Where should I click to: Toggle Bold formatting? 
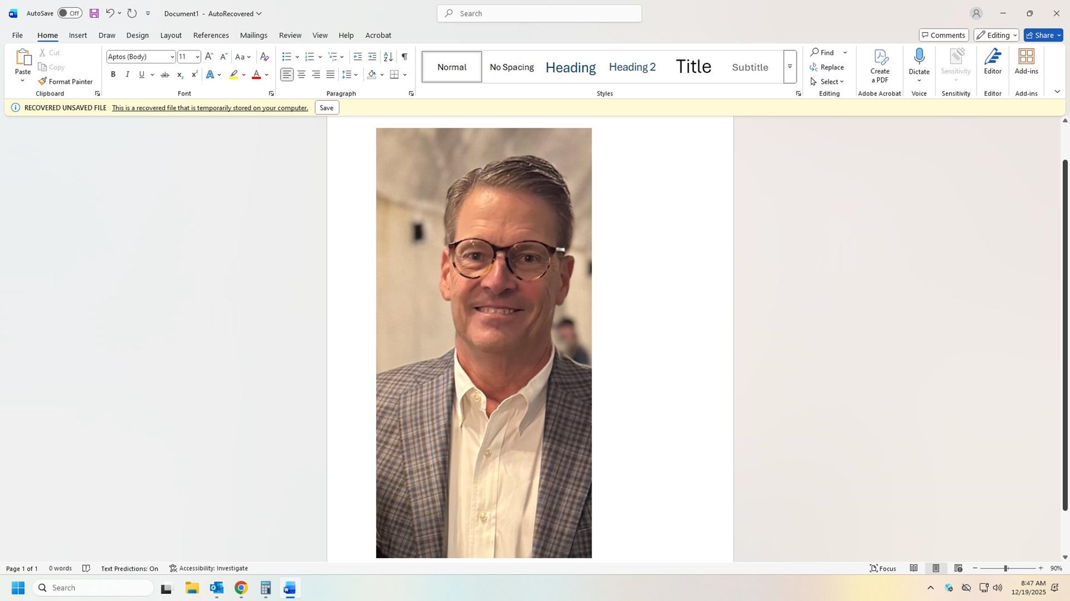click(x=113, y=75)
